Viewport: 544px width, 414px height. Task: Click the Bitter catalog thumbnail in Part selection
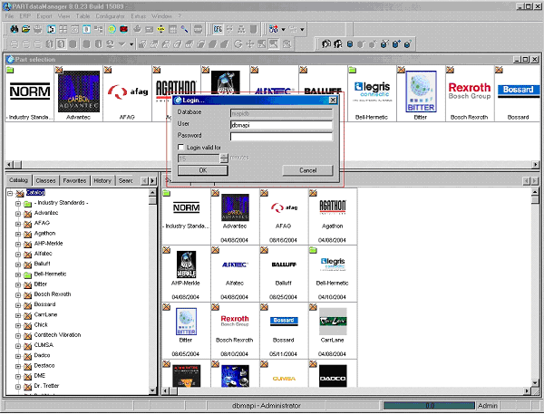[x=421, y=91]
